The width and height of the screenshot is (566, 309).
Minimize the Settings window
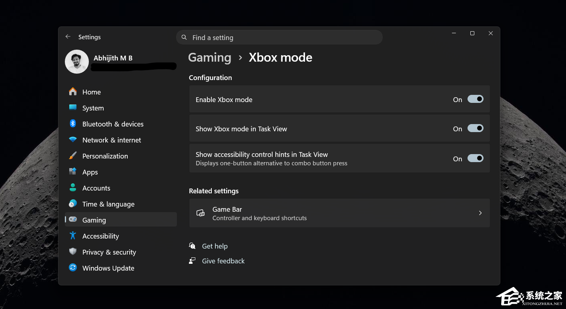point(454,33)
